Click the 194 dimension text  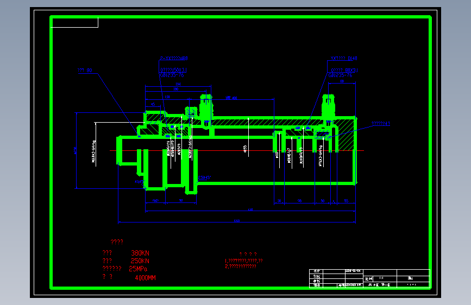[x=178, y=84]
